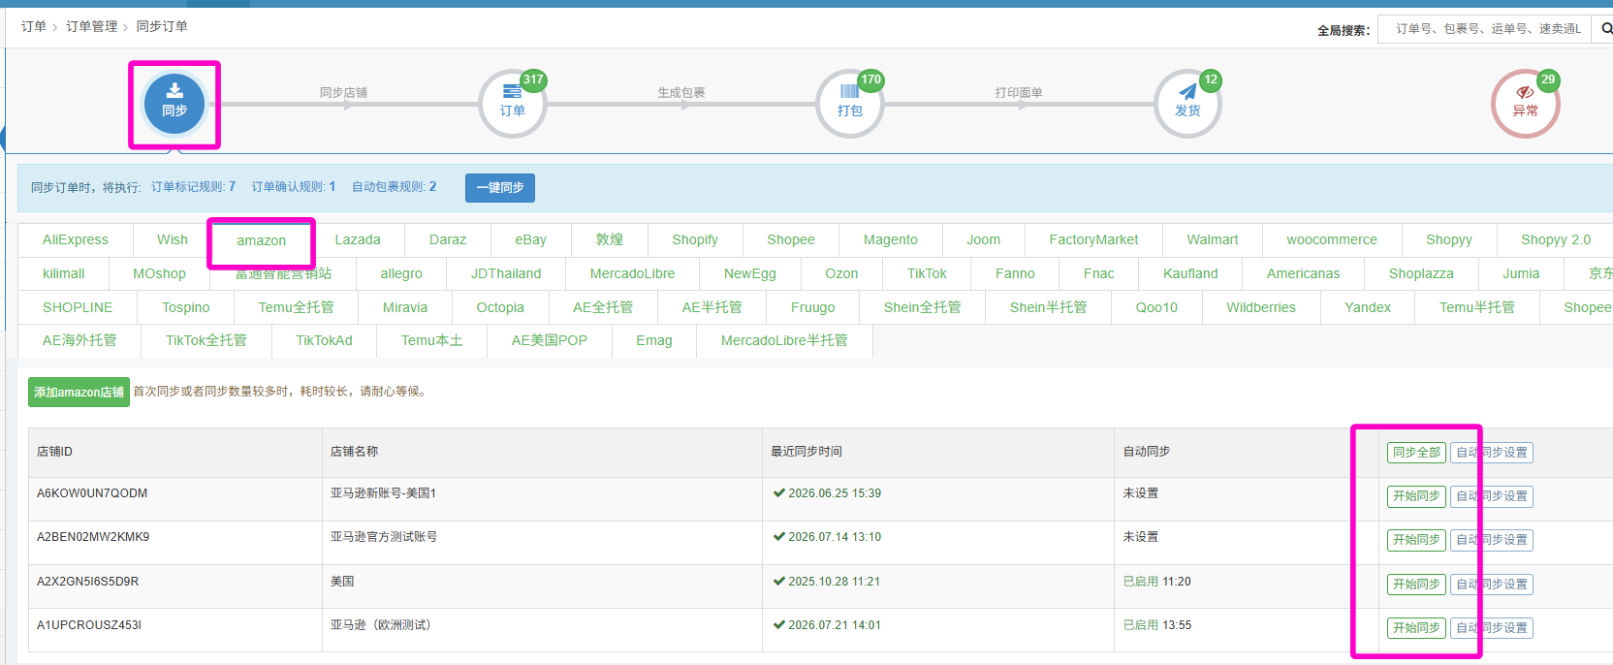Select the Daraz platform tab

[448, 239]
